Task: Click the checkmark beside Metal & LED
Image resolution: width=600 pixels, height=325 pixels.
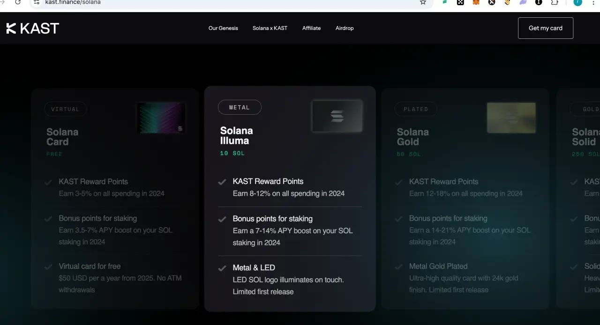Action: click(x=222, y=268)
